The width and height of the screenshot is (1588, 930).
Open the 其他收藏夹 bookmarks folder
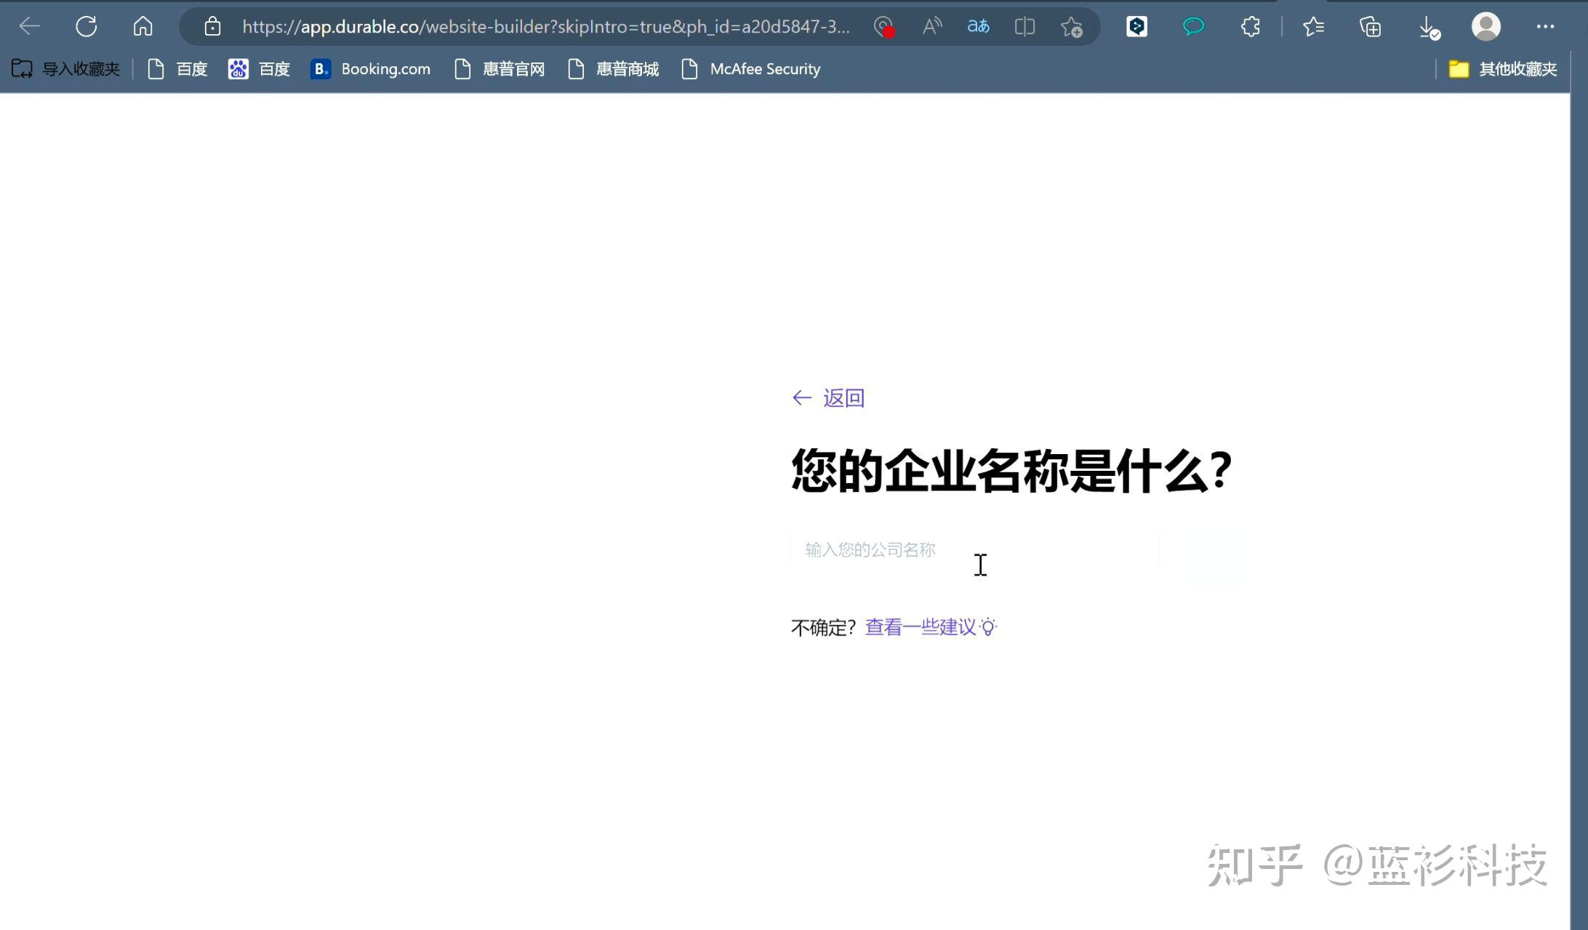(1503, 69)
